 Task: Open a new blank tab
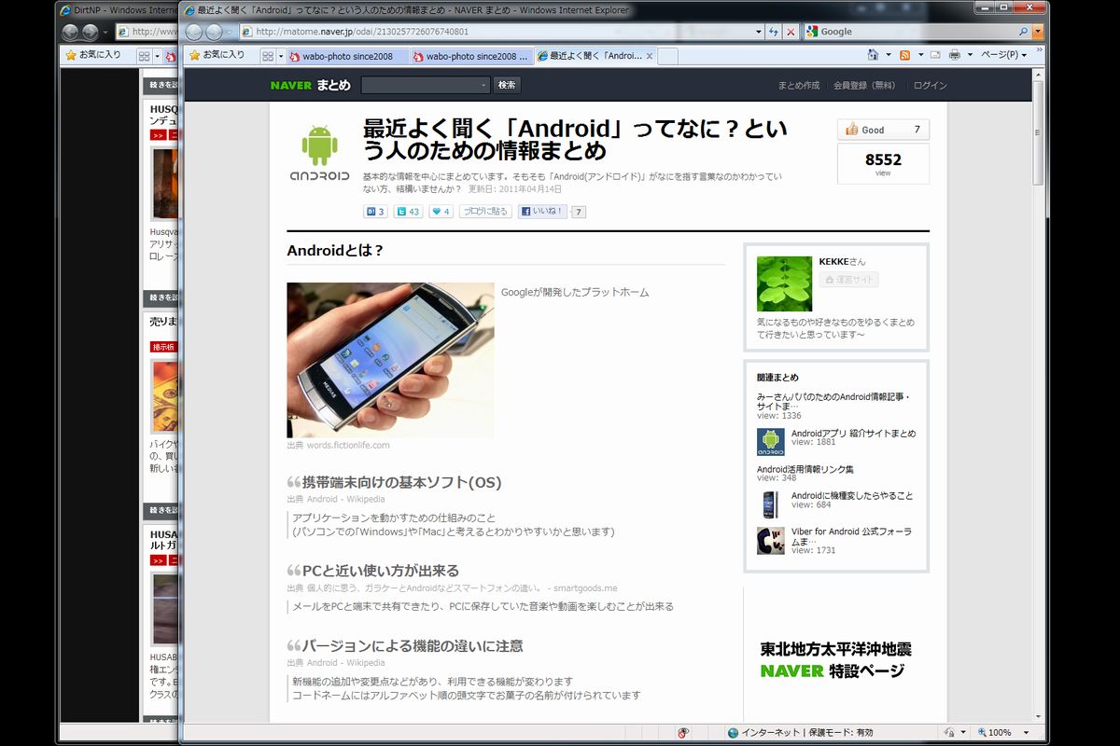[x=667, y=56]
